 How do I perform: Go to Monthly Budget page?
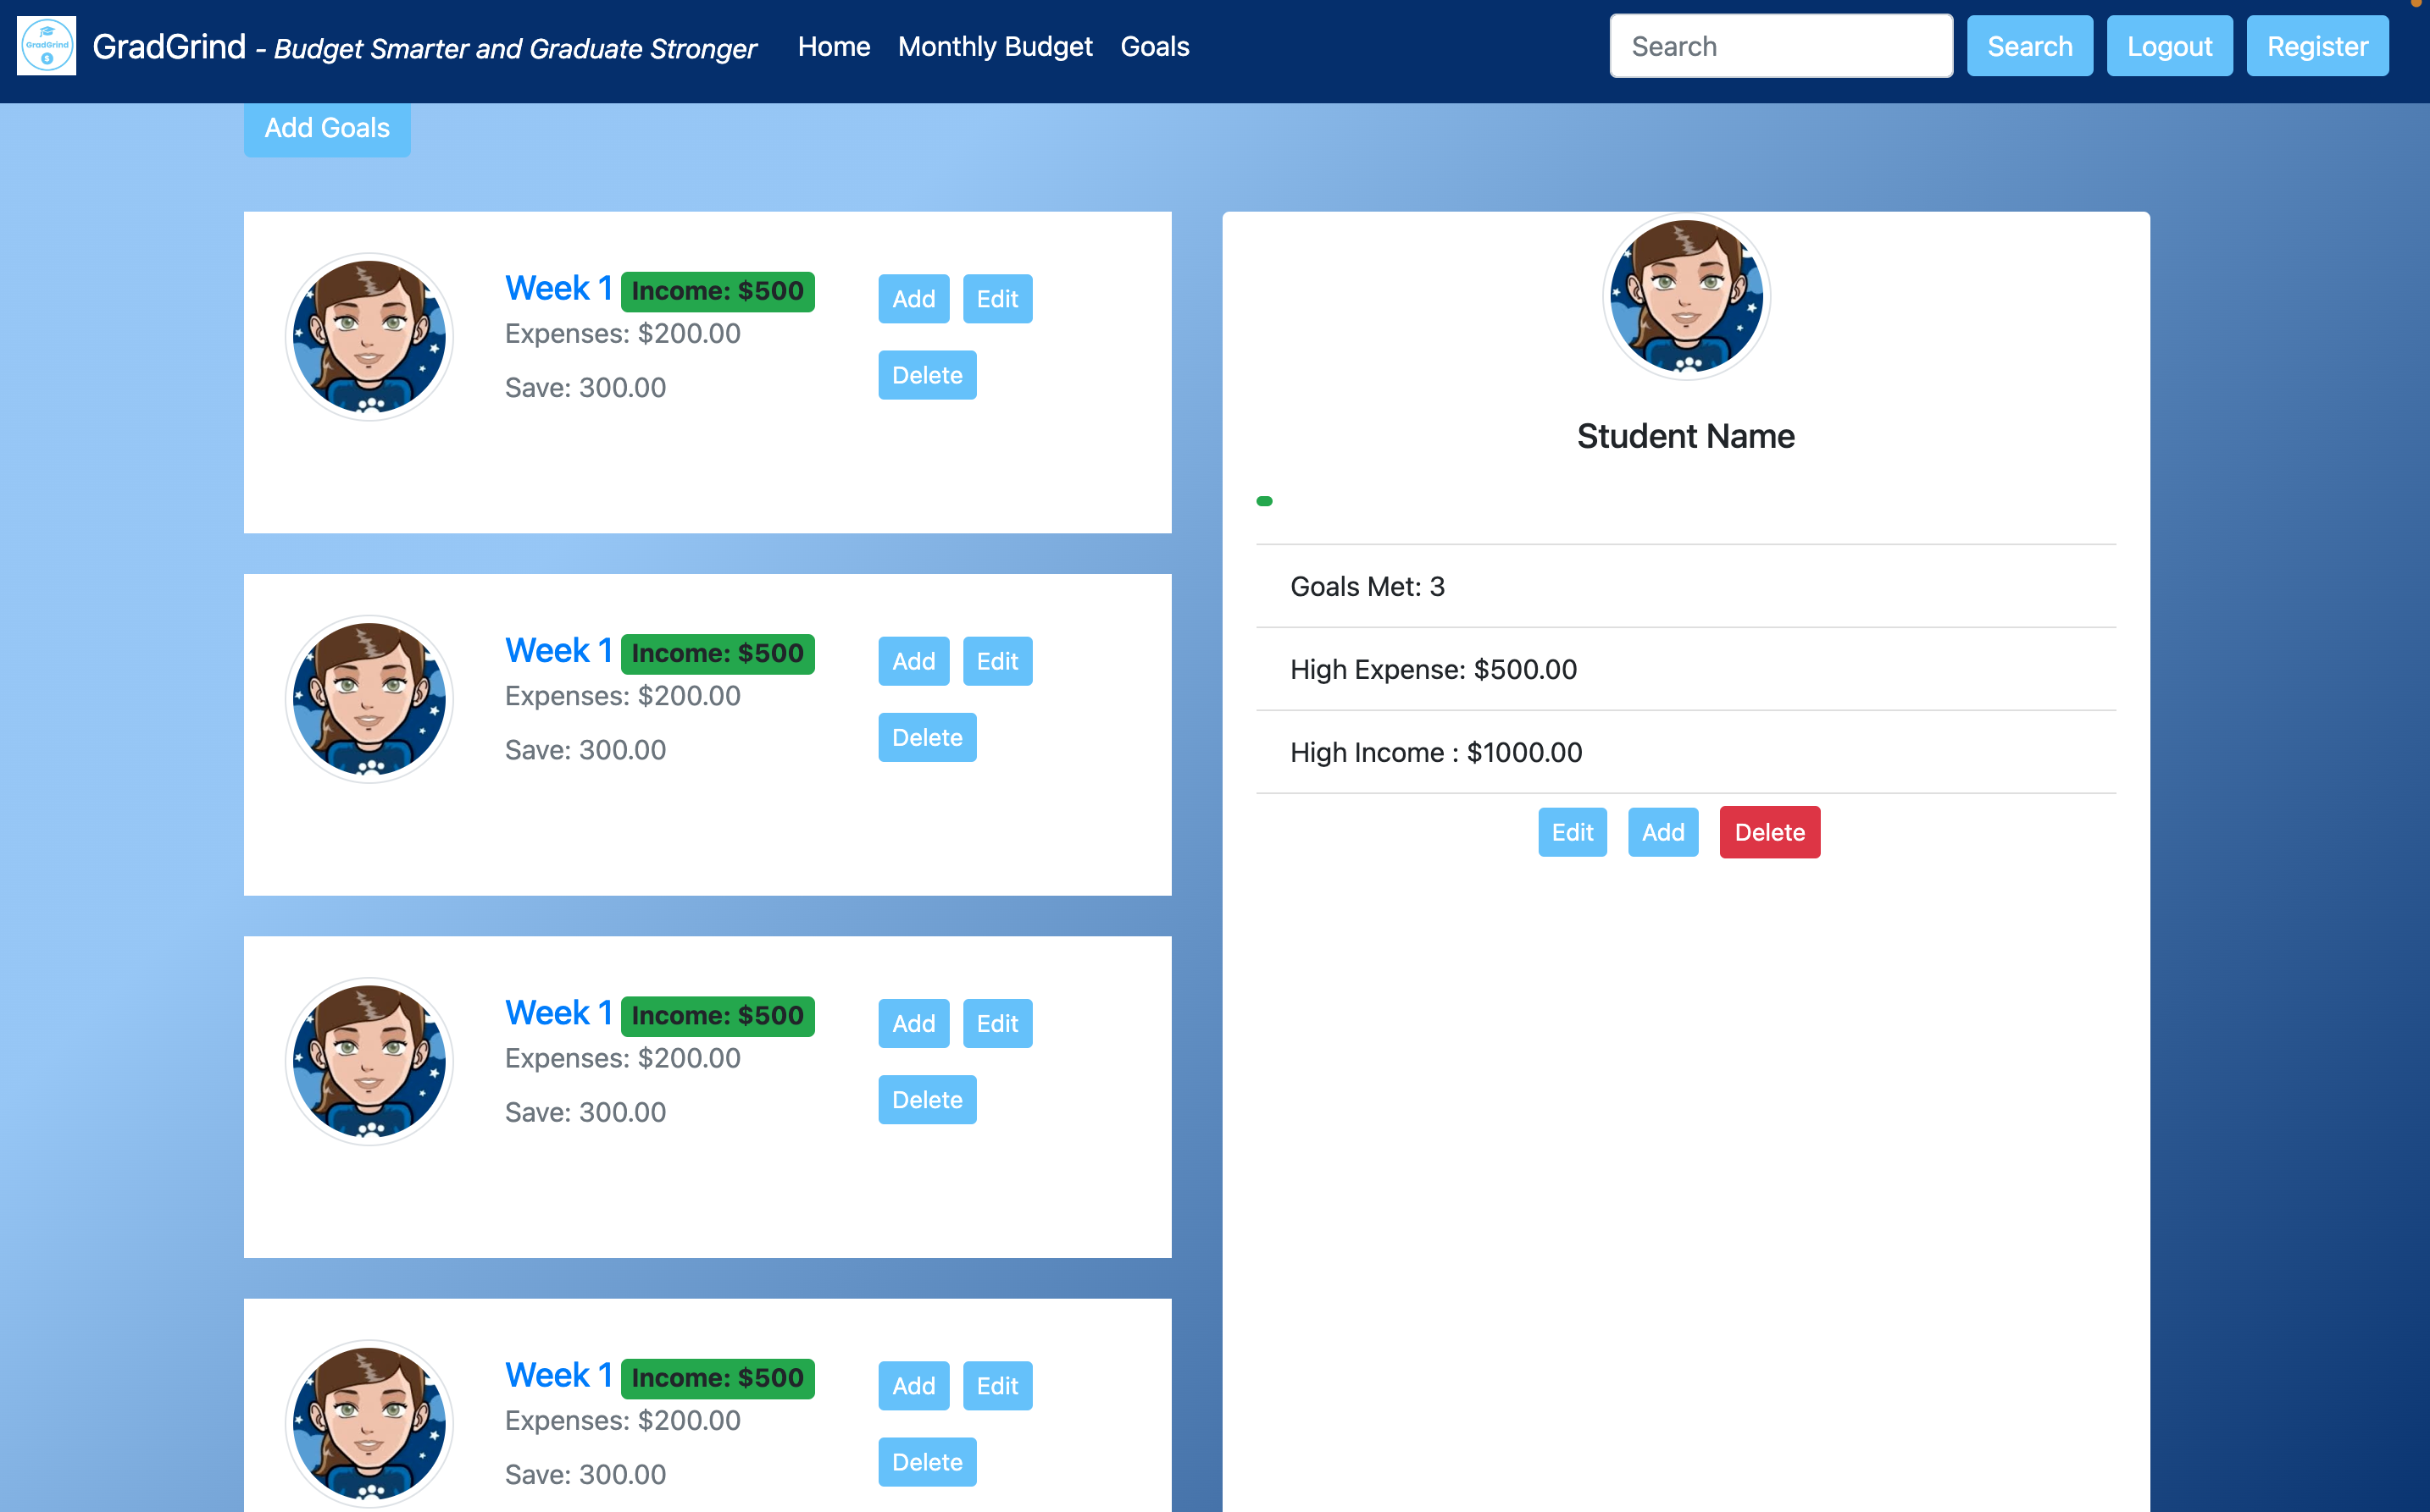(x=994, y=46)
